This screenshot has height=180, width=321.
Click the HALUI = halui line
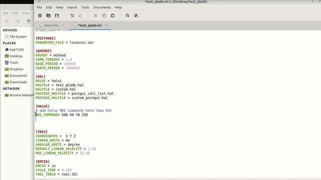[x=49, y=81]
